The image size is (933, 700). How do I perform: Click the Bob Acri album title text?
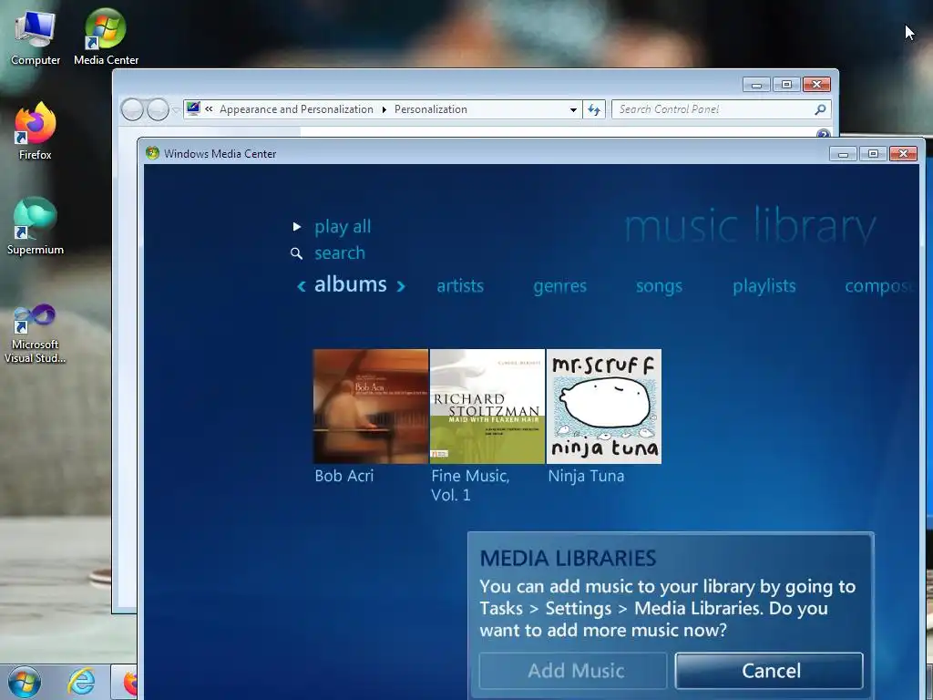click(x=343, y=476)
